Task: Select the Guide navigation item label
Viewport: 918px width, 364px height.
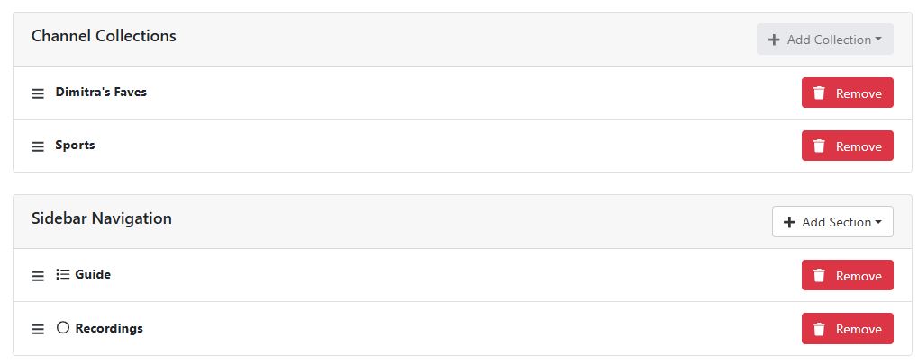Action: pos(93,275)
